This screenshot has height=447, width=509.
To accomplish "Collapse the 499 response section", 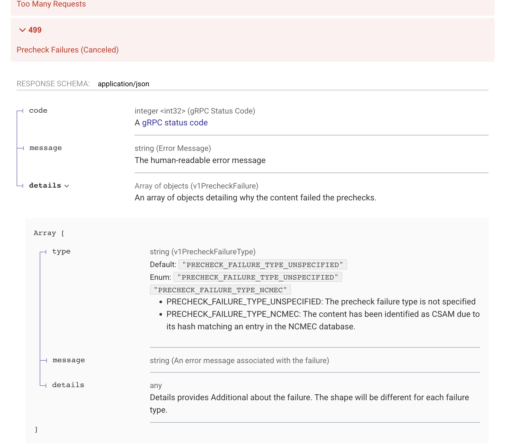I will point(252,40).
